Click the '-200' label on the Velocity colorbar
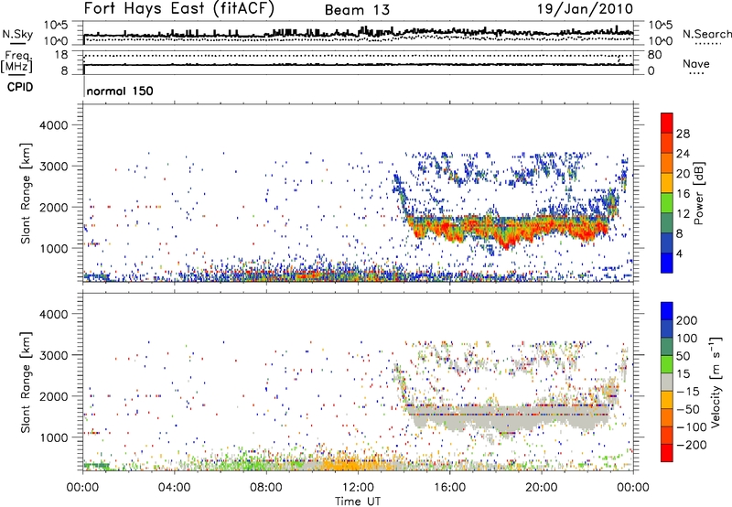 click(x=692, y=445)
